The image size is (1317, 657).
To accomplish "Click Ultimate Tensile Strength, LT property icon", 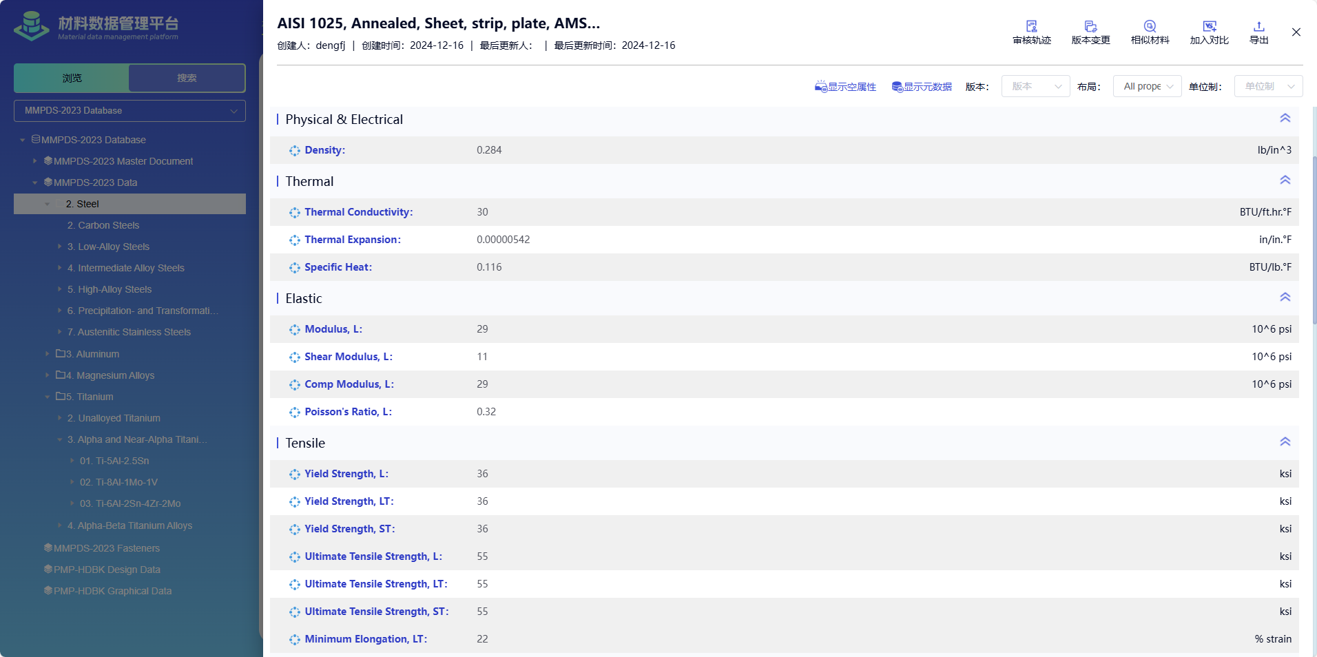I will pyautogui.click(x=295, y=585).
